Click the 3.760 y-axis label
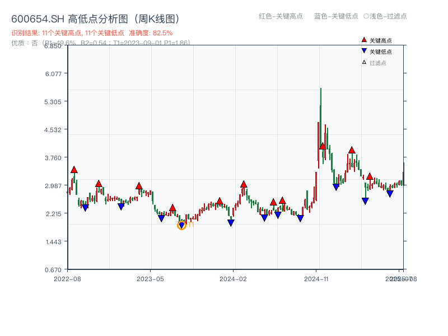Screen dimensions: 448x336 [53, 158]
